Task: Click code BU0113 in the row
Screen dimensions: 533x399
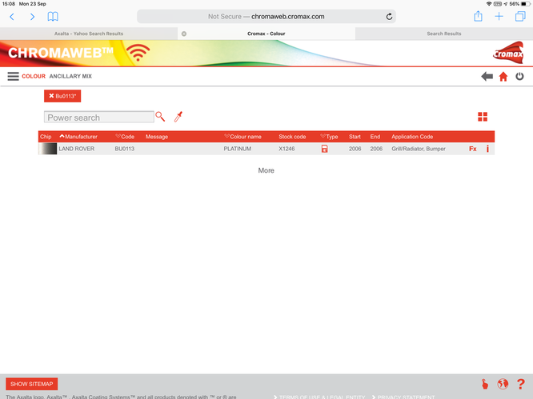Action: pos(124,149)
